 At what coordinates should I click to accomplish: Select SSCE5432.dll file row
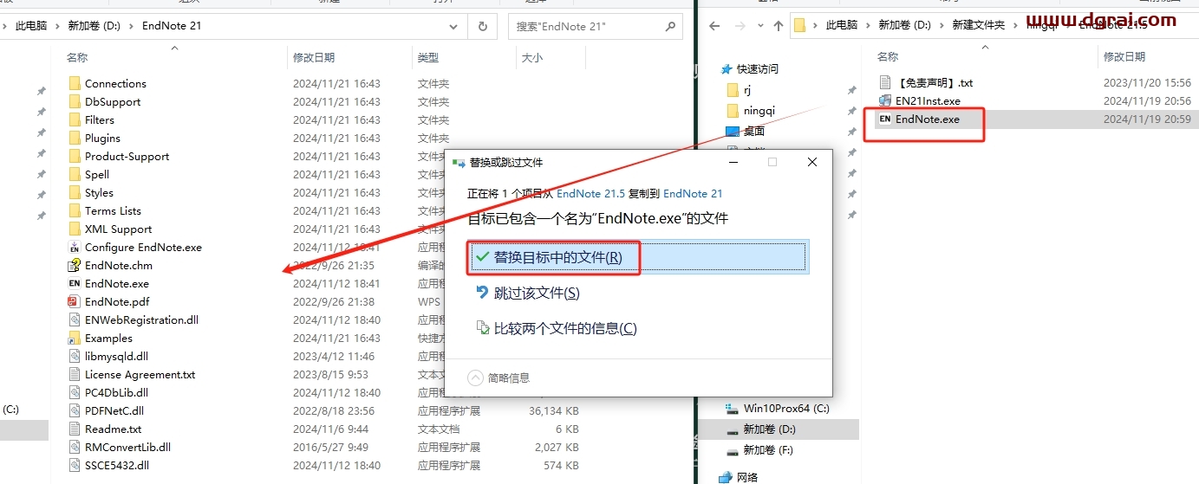[325, 466]
